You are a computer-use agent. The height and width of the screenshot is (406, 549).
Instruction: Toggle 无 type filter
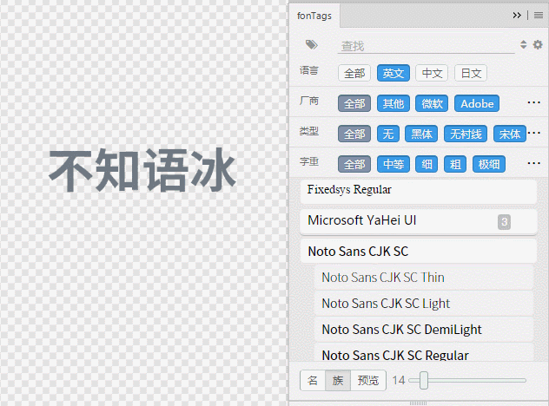(388, 134)
